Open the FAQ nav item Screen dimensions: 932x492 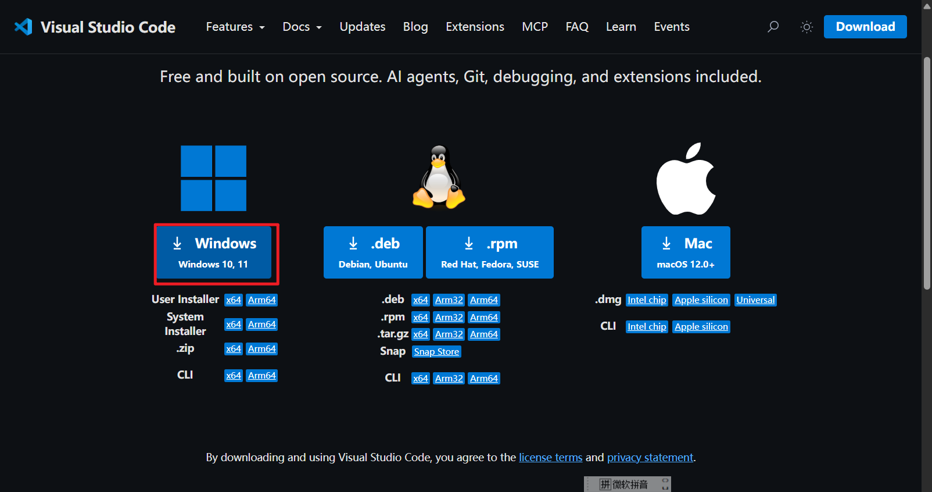pyautogui.click(x=577, y=27)
